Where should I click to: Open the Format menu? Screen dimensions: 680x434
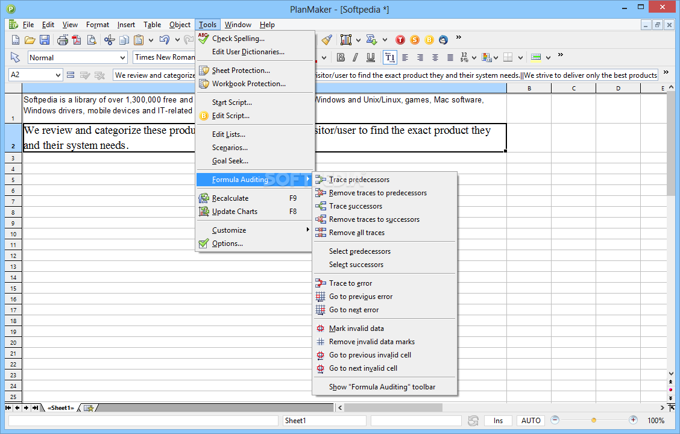click(x=98, y=25)
